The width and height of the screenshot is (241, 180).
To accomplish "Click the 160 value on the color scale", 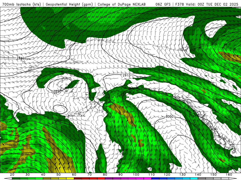I will (229, 175).
